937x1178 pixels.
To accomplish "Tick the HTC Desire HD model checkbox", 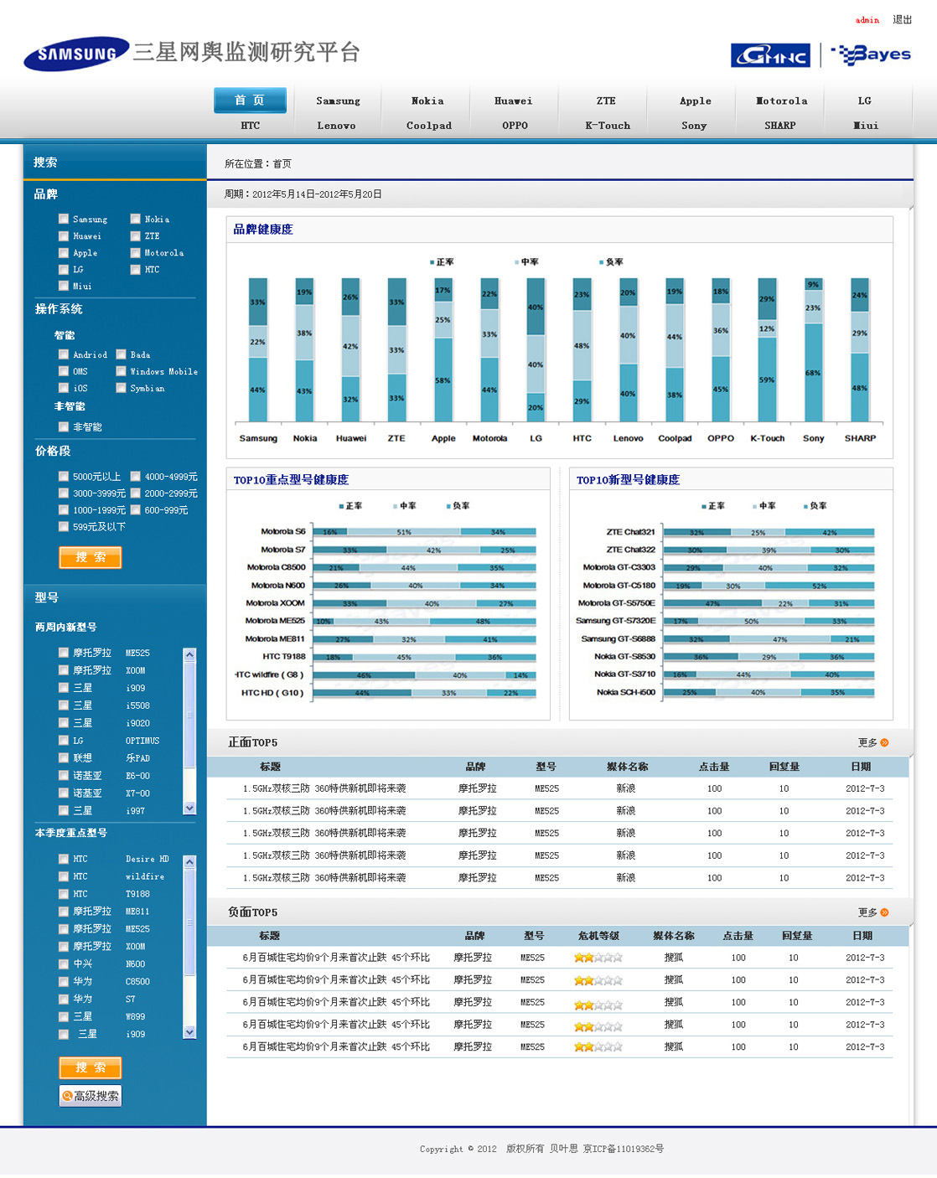I will [64, 859].
